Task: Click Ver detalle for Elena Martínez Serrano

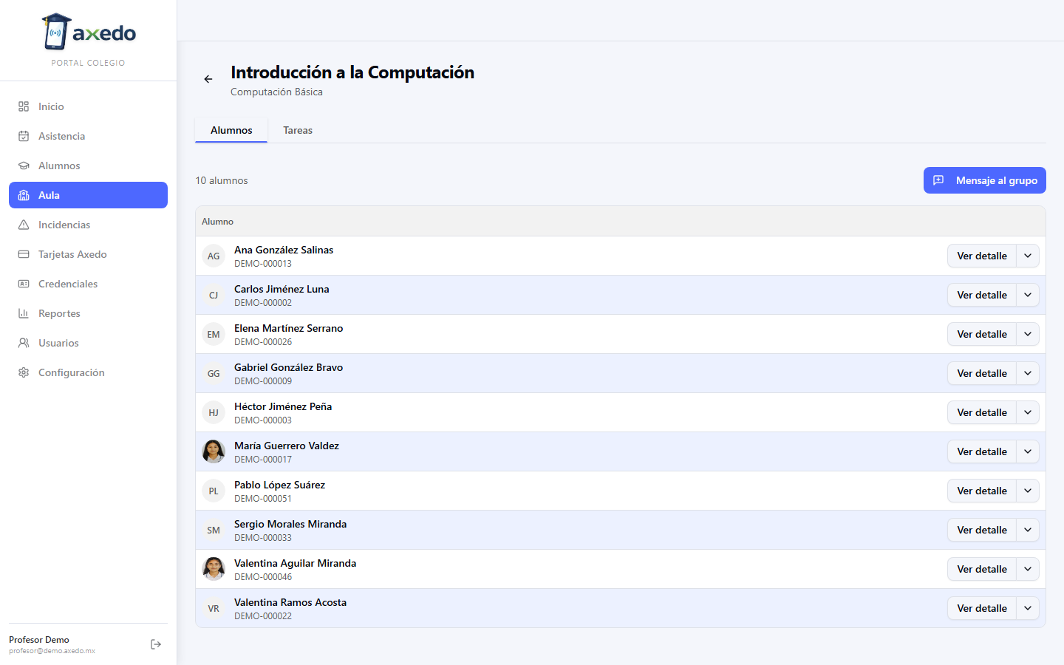Action: [x=982, y=334]
